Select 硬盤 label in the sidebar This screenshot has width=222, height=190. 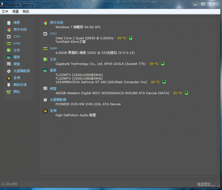click(x=17, y=64)
